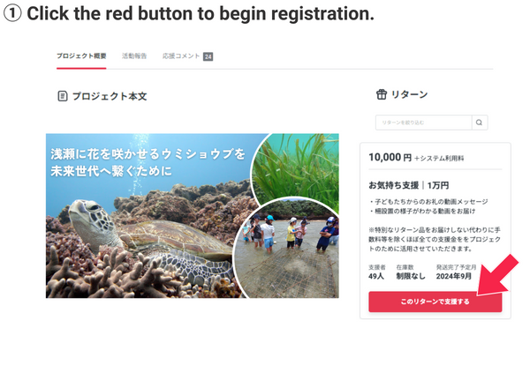Click the sea turtle project banner image
The width and height of the screenshot is (530, 365).
point(193,215)
